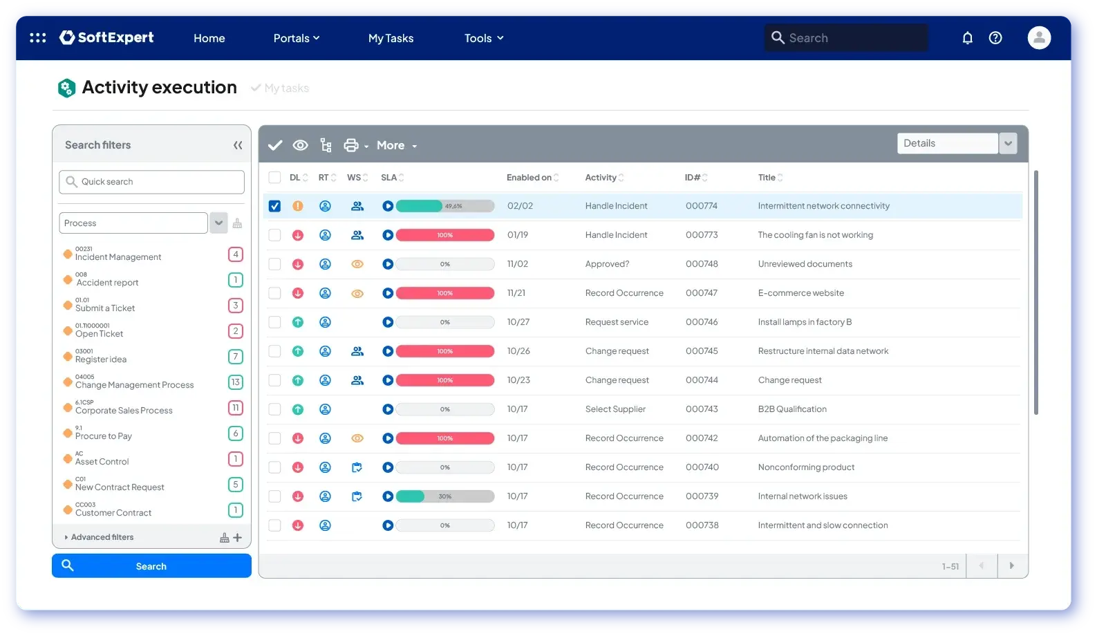Expand the Details view dropdown
Viewport: 1097px width, 636px height.
(x=1008, y=143)
